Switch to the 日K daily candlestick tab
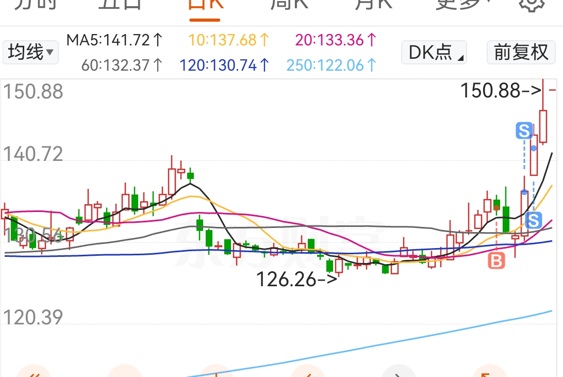This screenshot has height=377, width=563. point(205,5)
